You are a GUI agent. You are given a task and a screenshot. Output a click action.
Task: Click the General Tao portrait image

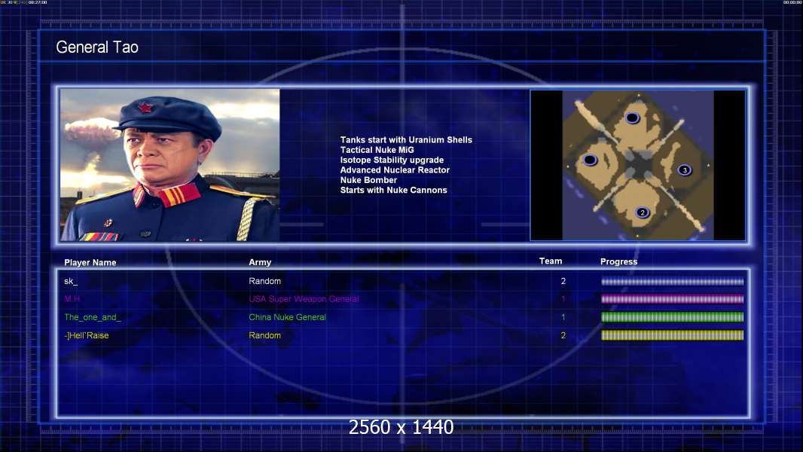170,165
